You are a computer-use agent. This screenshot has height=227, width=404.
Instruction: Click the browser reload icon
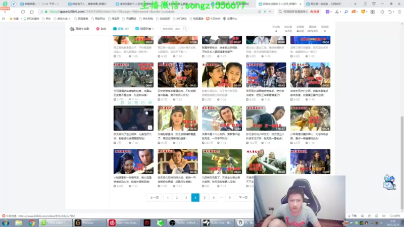coord(23,12)
